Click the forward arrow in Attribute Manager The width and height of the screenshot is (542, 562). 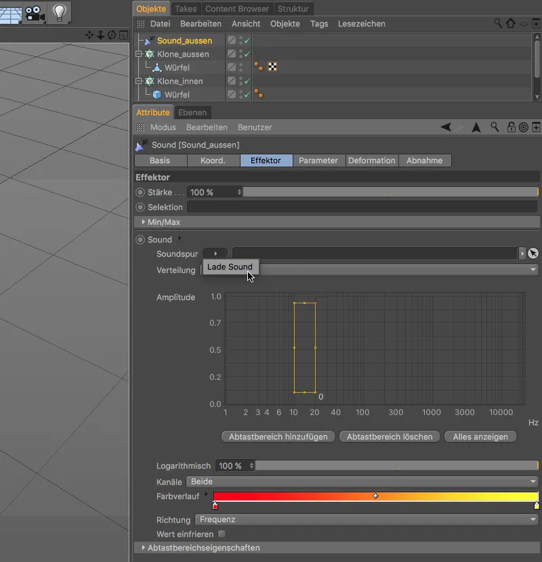(458, 127)
